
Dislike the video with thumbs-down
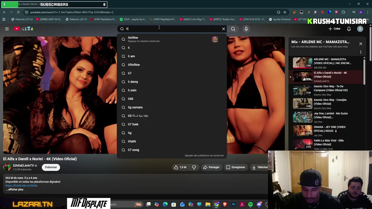click(x=194, y=167)
